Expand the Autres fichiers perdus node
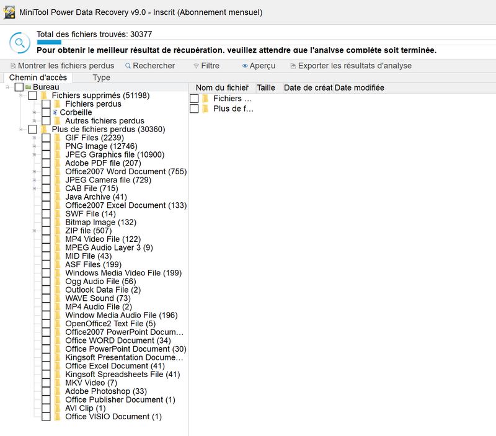496x436 pixels. pos(35,121)
